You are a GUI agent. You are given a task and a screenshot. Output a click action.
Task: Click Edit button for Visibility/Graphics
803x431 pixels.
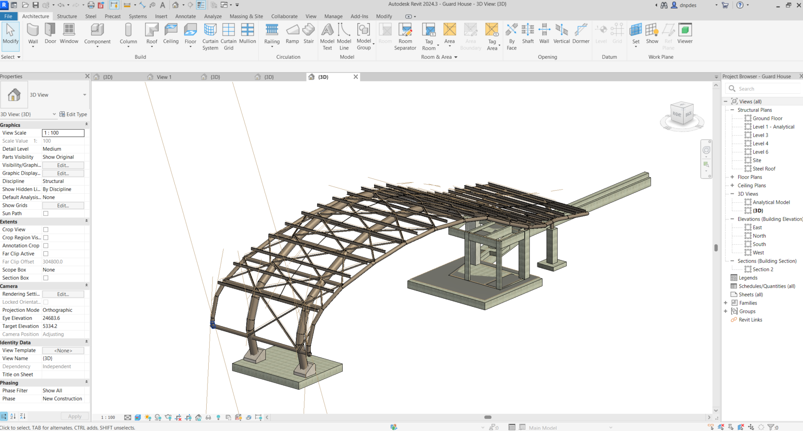click(x=63, y=165)
